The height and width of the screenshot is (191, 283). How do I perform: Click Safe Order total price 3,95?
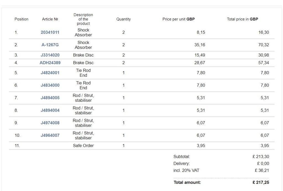pyautogui.click(x=265, y=146)
